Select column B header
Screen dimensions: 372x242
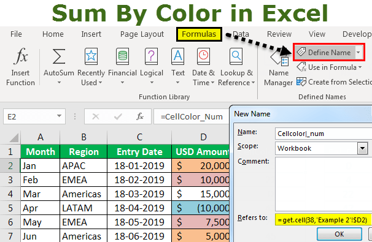pyautogui.click(x=83, y=137)
